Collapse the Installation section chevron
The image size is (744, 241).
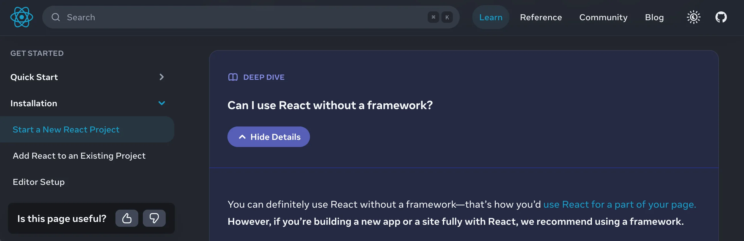(162, 103)
